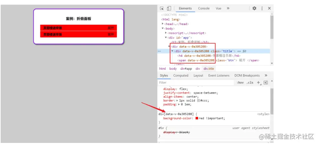Switch to the Console tab
This screenshot has height=145, width=319.
204,8
